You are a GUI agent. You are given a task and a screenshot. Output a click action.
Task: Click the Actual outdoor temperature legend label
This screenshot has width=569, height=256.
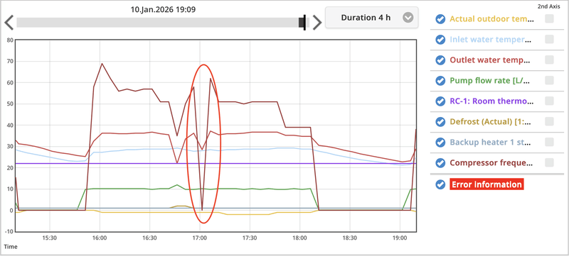coord(491,19)
